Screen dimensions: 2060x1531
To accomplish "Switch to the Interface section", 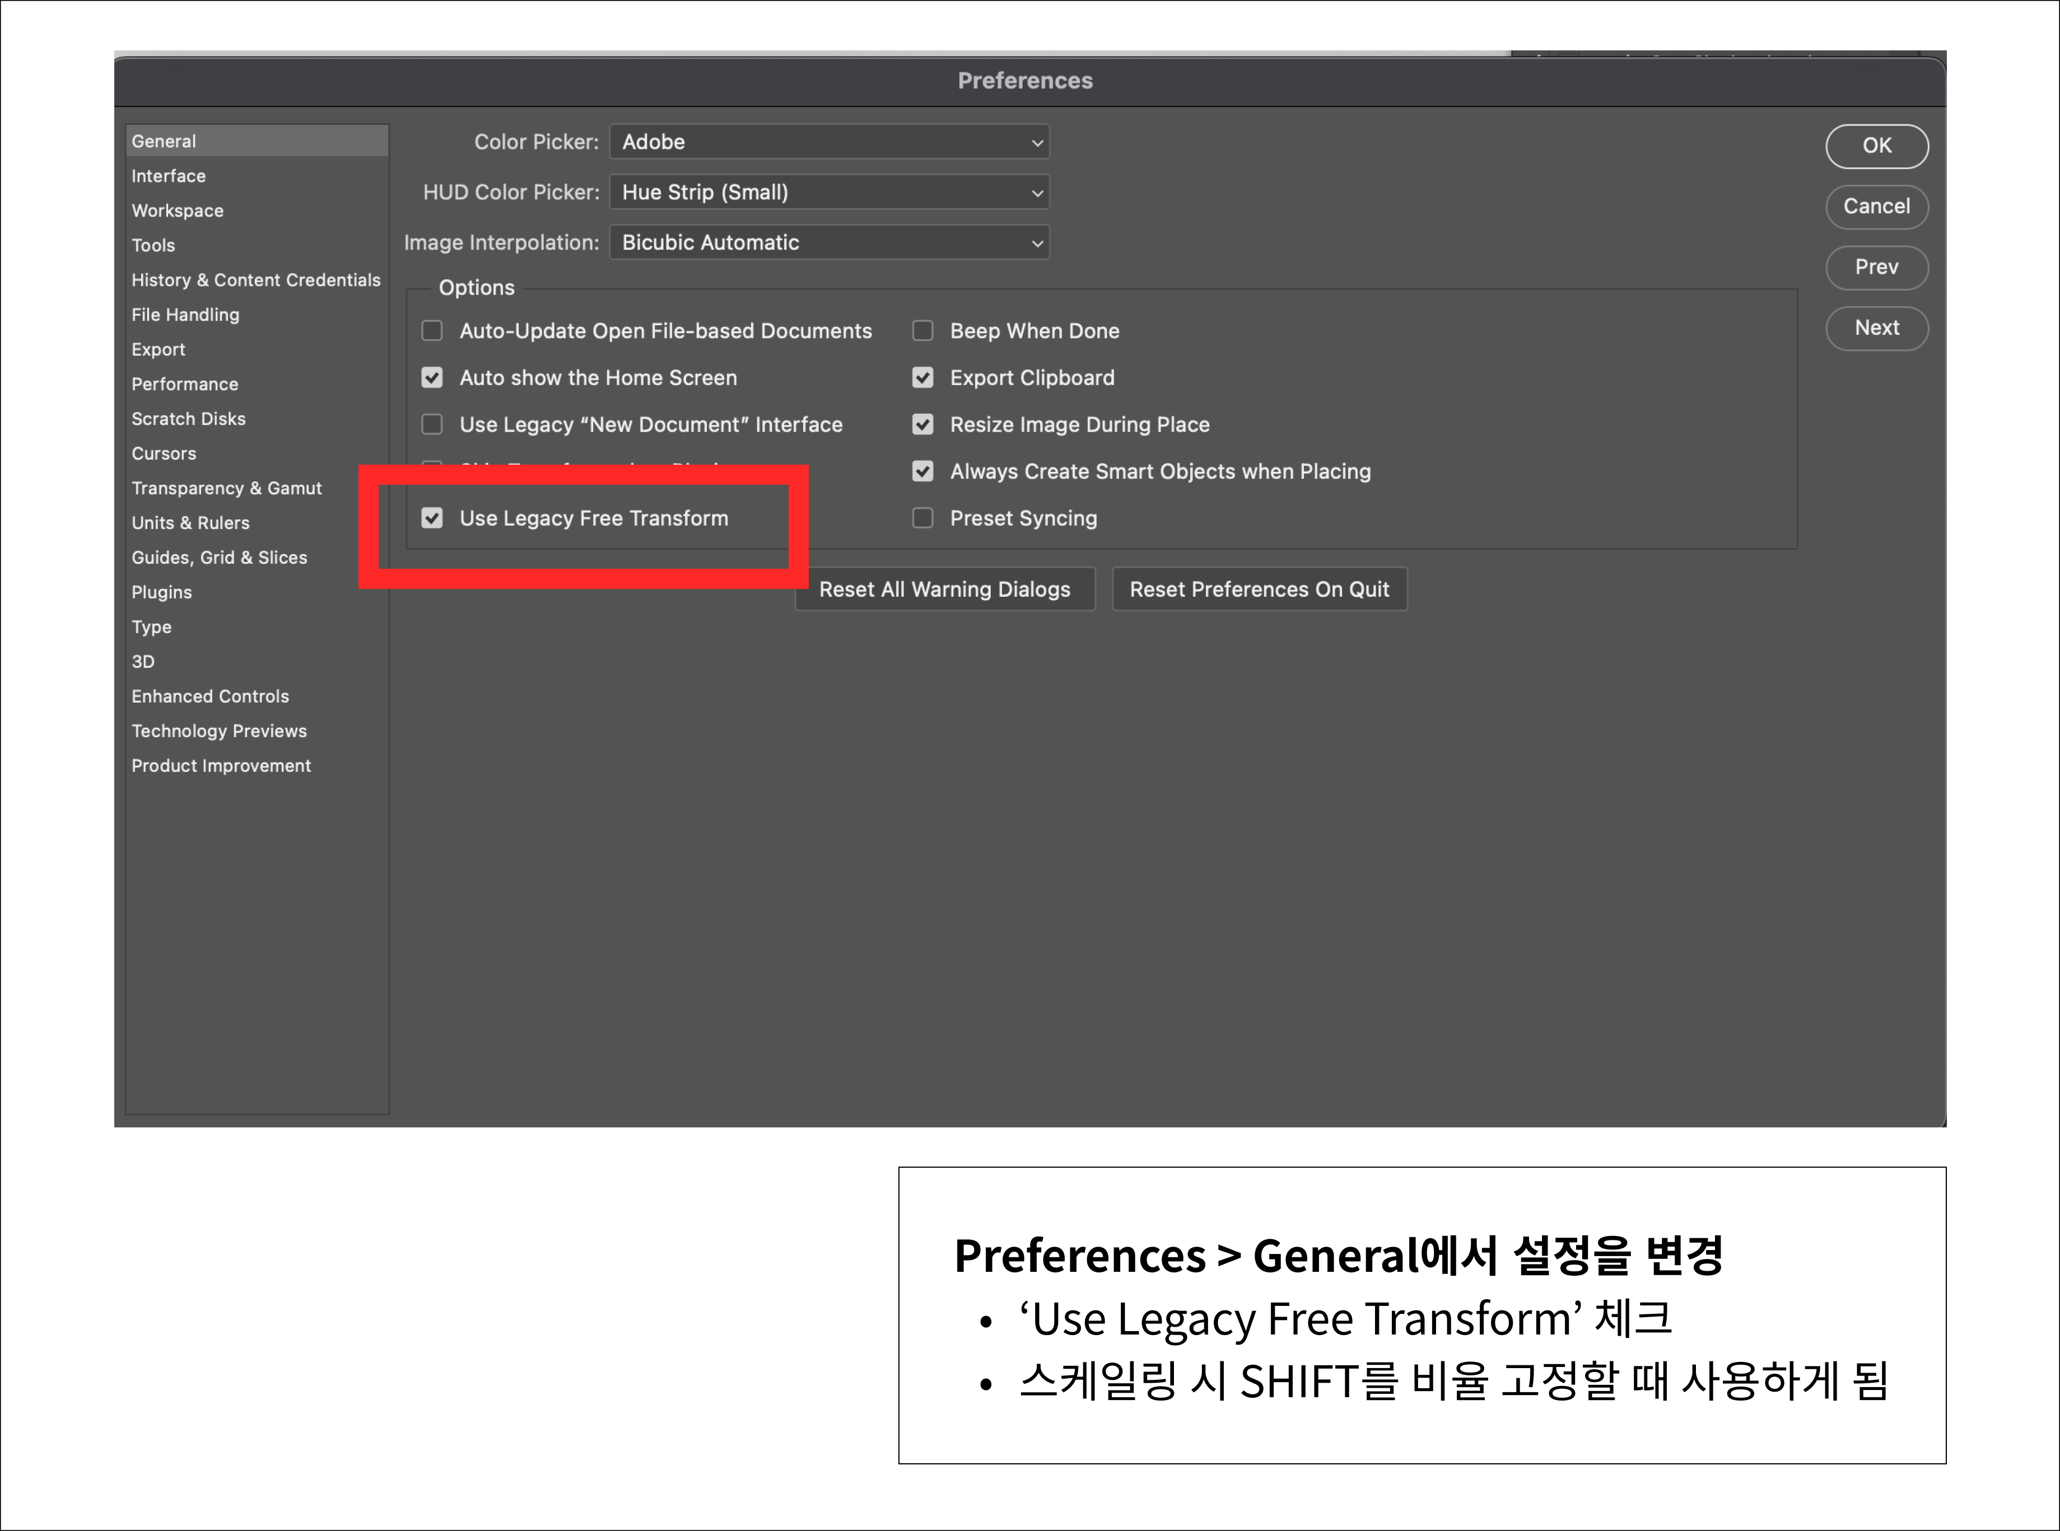I will [168, 175].
